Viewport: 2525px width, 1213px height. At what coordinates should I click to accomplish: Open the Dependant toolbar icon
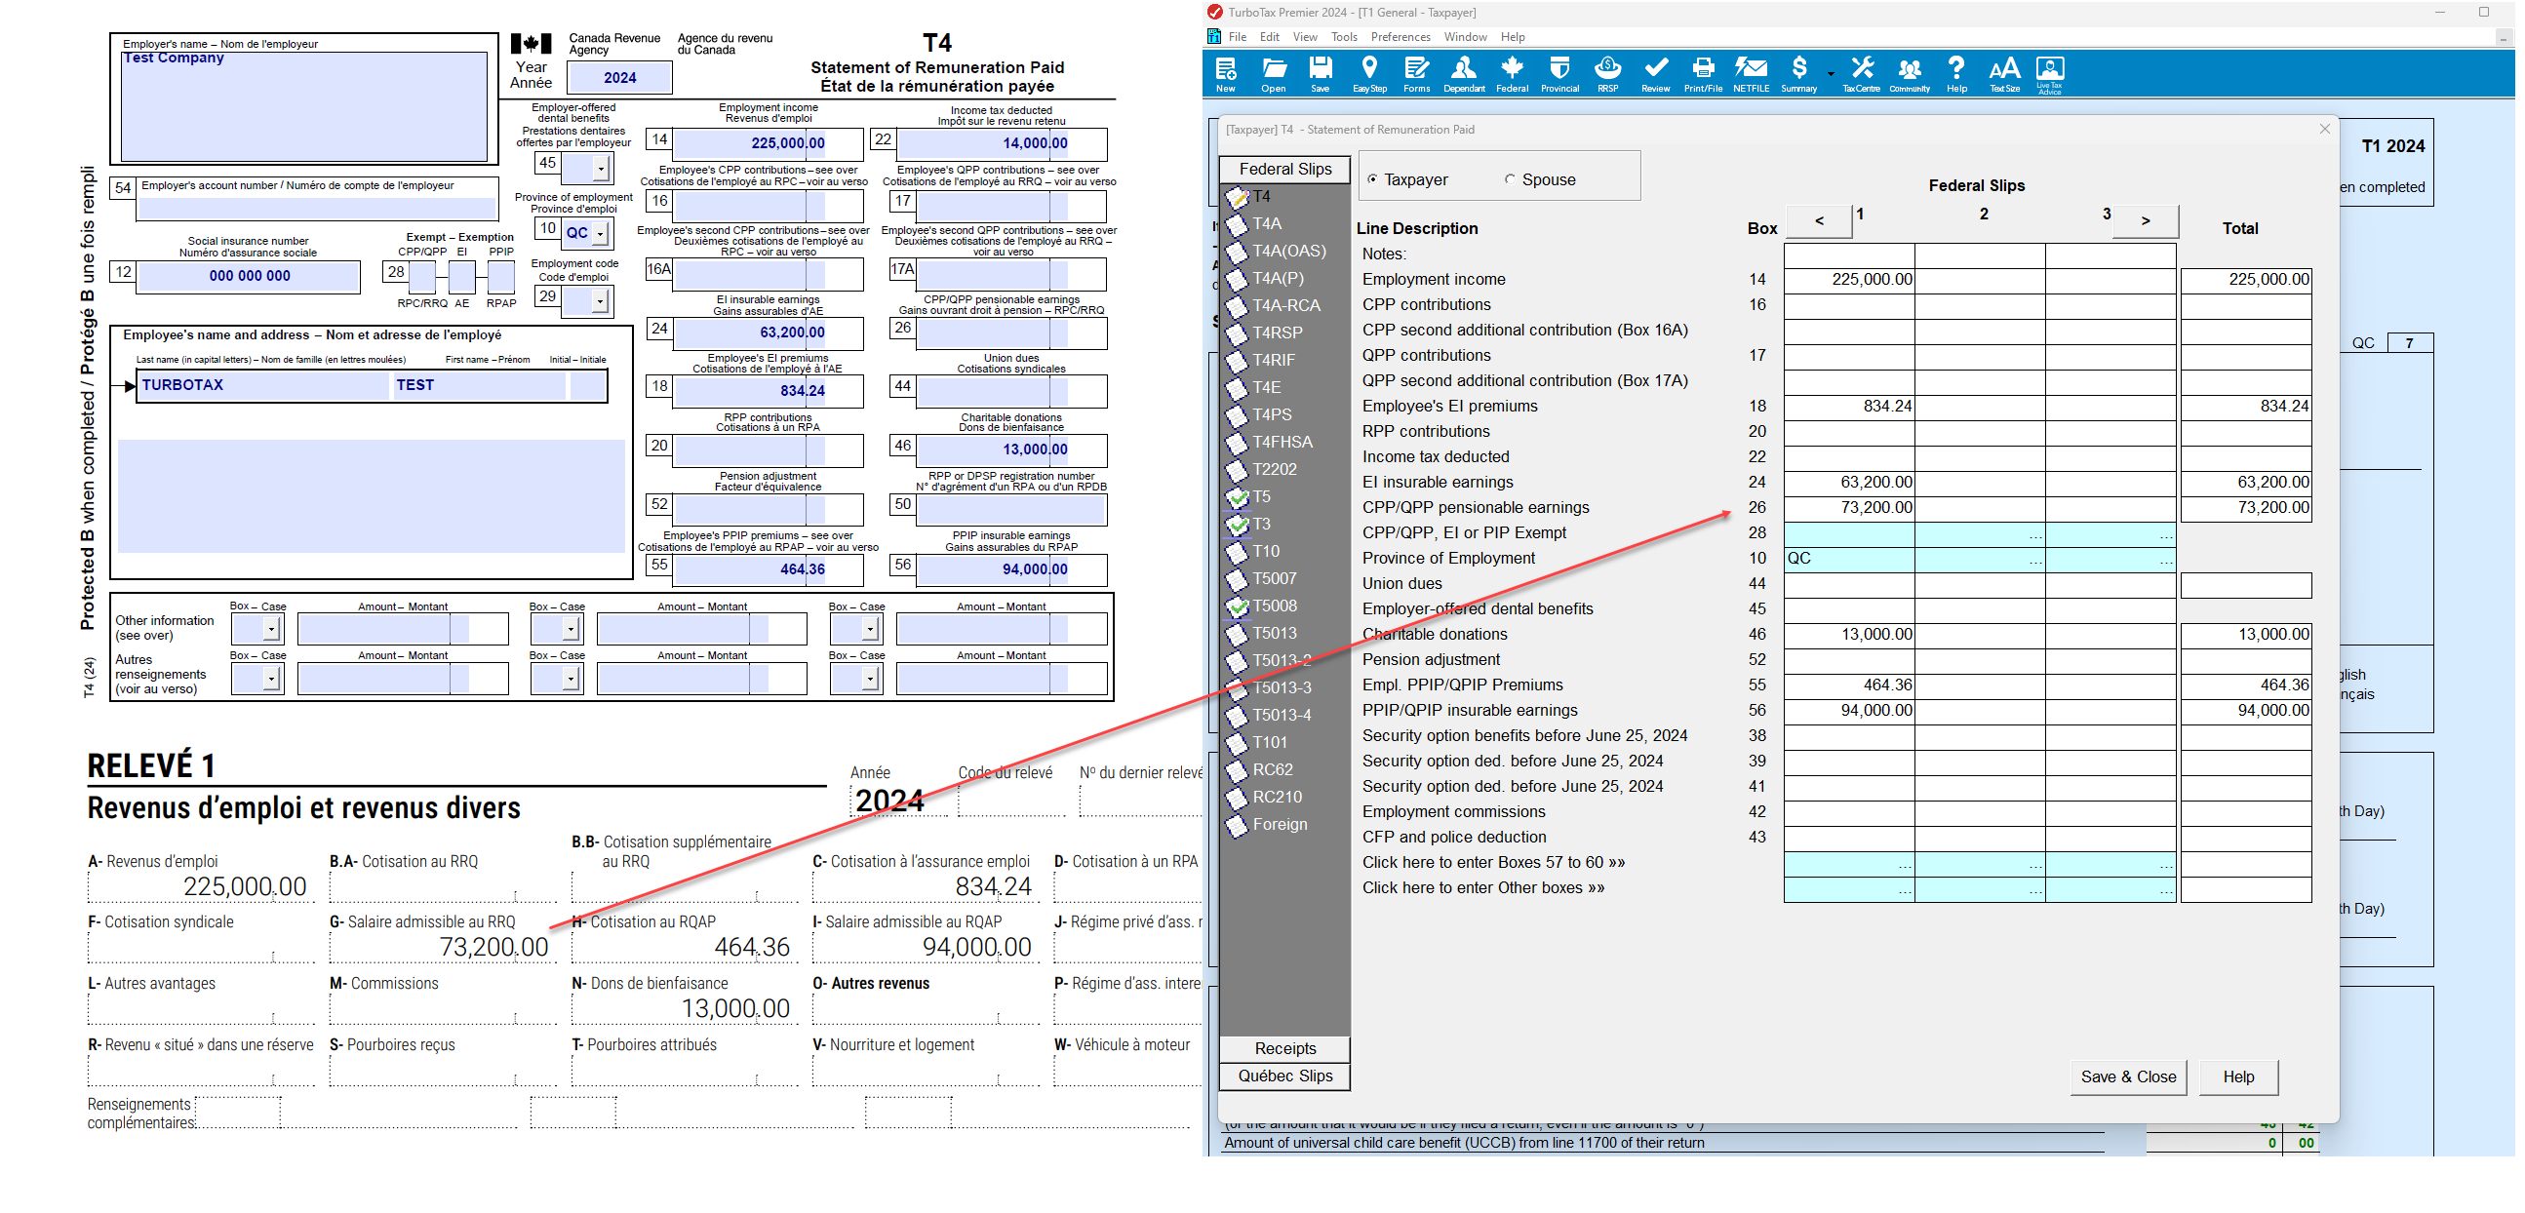click(x=1464, y=74)
